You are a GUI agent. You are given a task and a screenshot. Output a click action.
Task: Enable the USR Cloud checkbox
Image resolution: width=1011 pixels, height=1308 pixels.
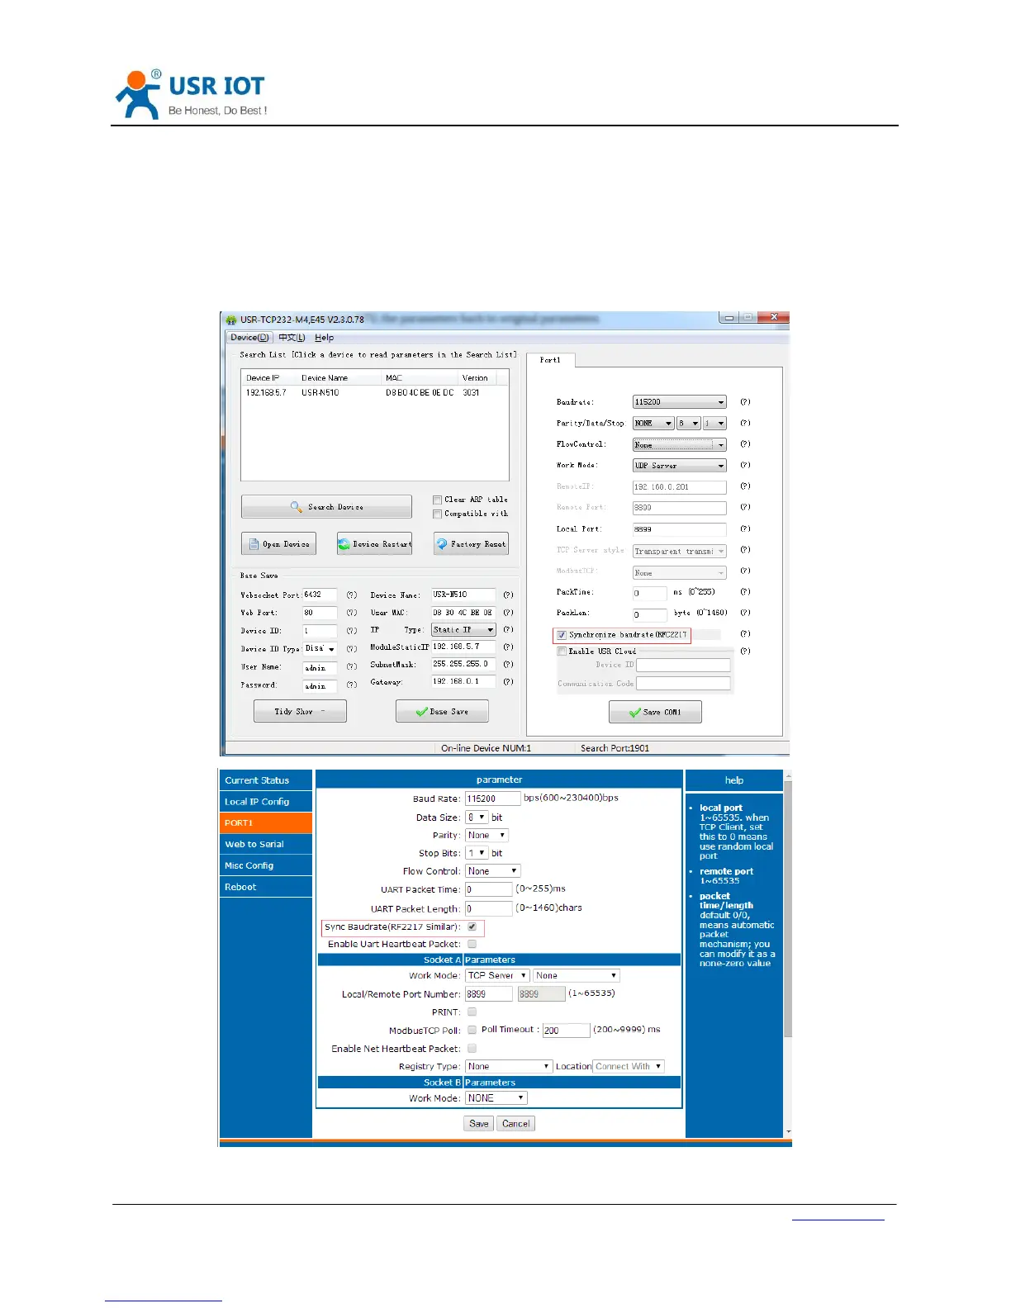click(x=562, y=652)
